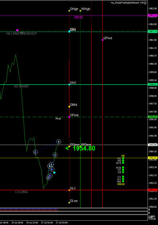Select the orange DL3 marker dot
The image size is (158, 225).
click(69, 190)
